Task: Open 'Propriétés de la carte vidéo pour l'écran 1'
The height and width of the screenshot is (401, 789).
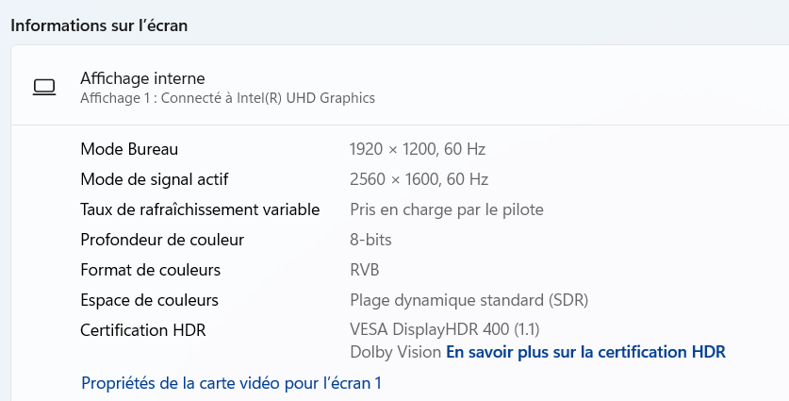Action: (x=231, y=383)
